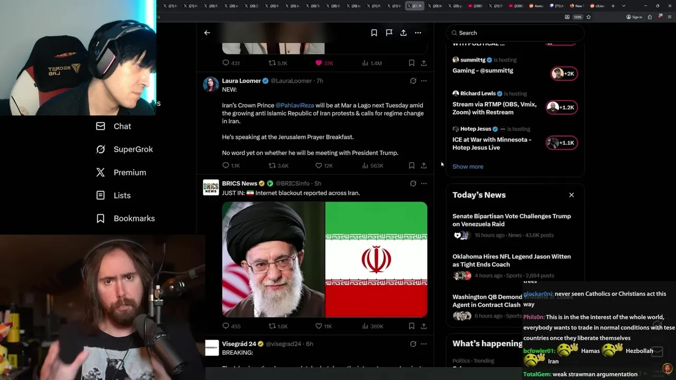This screenshot has height=380, width=676.
Task: Join summit1g's Gaming space with +2K listeners
Action: point(564,73)
